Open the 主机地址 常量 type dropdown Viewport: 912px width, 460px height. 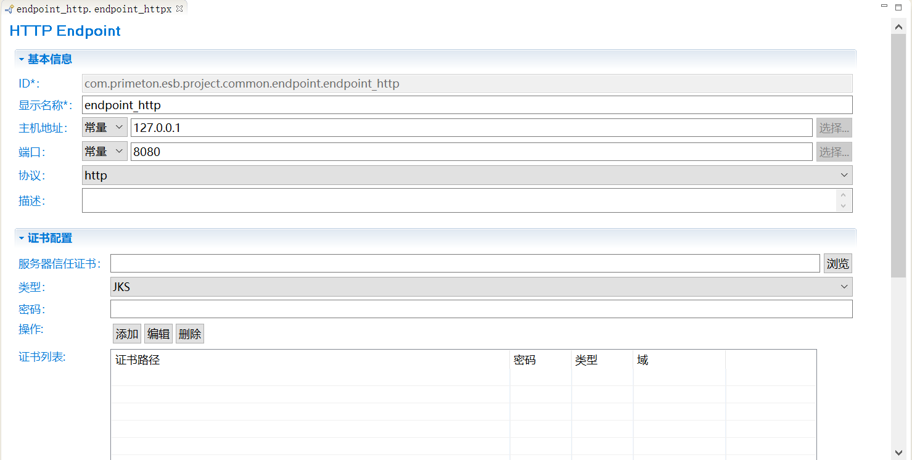pyautogui.click(x=105, y=128)
